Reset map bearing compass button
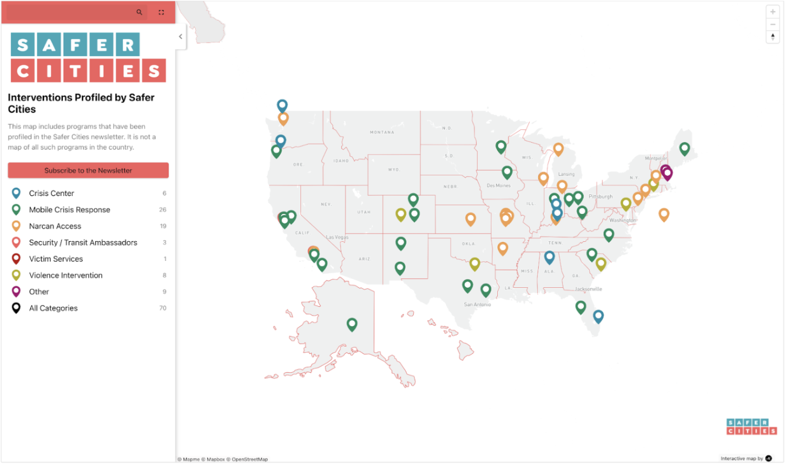The width and height of the screenshot is (786, 468). click(773, 37)
